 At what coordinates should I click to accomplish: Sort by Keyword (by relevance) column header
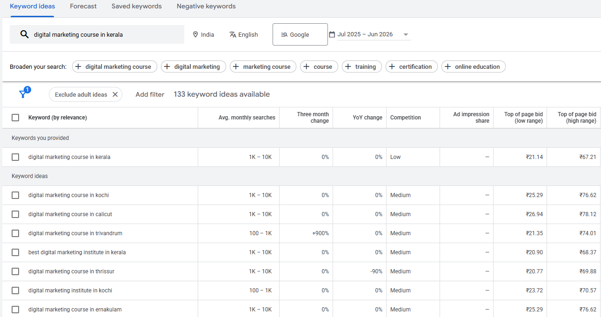pos(58,118)
